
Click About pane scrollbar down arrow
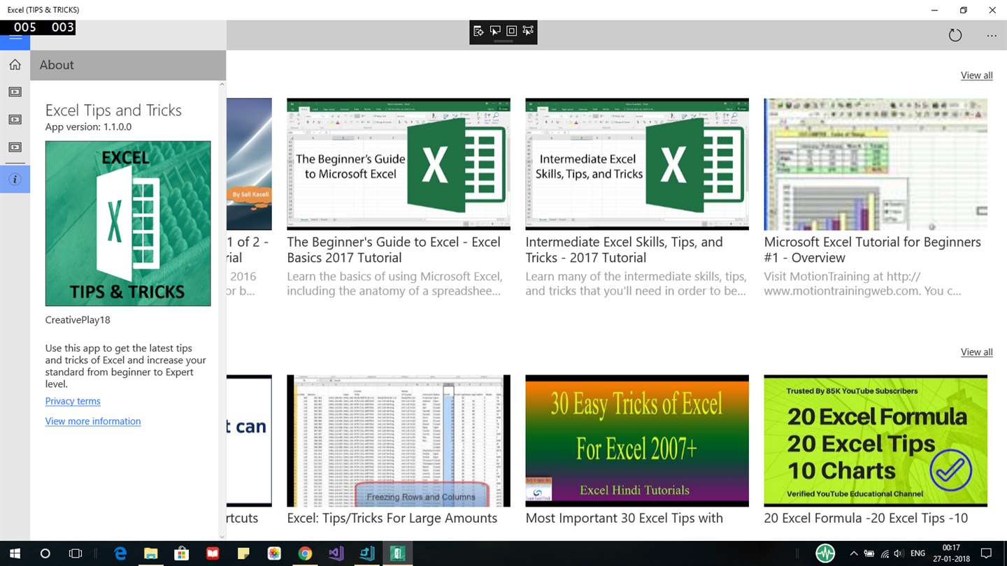click(x=222, y=537)
